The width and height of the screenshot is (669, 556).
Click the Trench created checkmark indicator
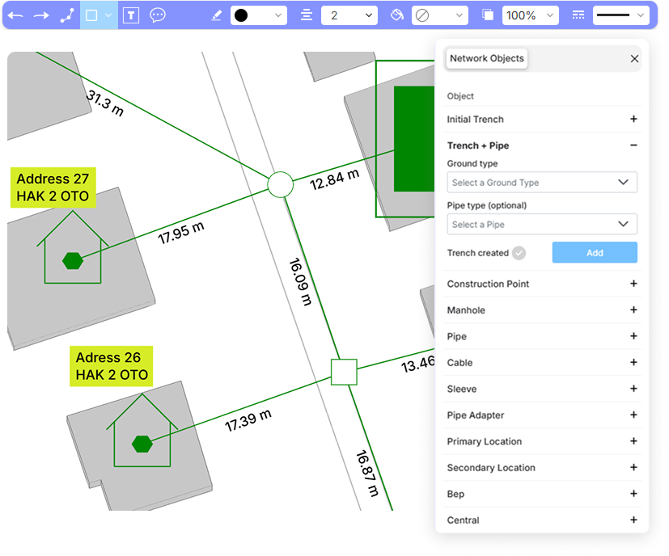[x=519, y=253]
